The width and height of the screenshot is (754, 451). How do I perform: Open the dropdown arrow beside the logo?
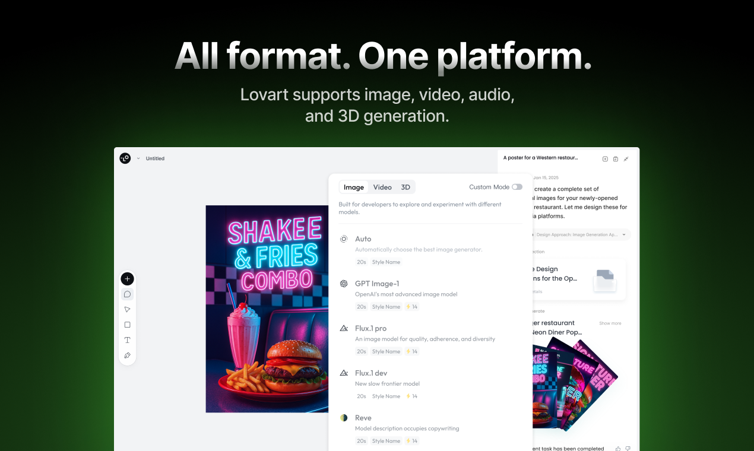pos(138,158)
